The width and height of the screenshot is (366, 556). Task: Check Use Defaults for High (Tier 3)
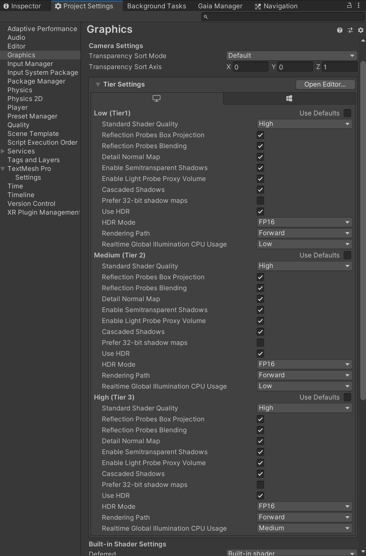point(347,397)
